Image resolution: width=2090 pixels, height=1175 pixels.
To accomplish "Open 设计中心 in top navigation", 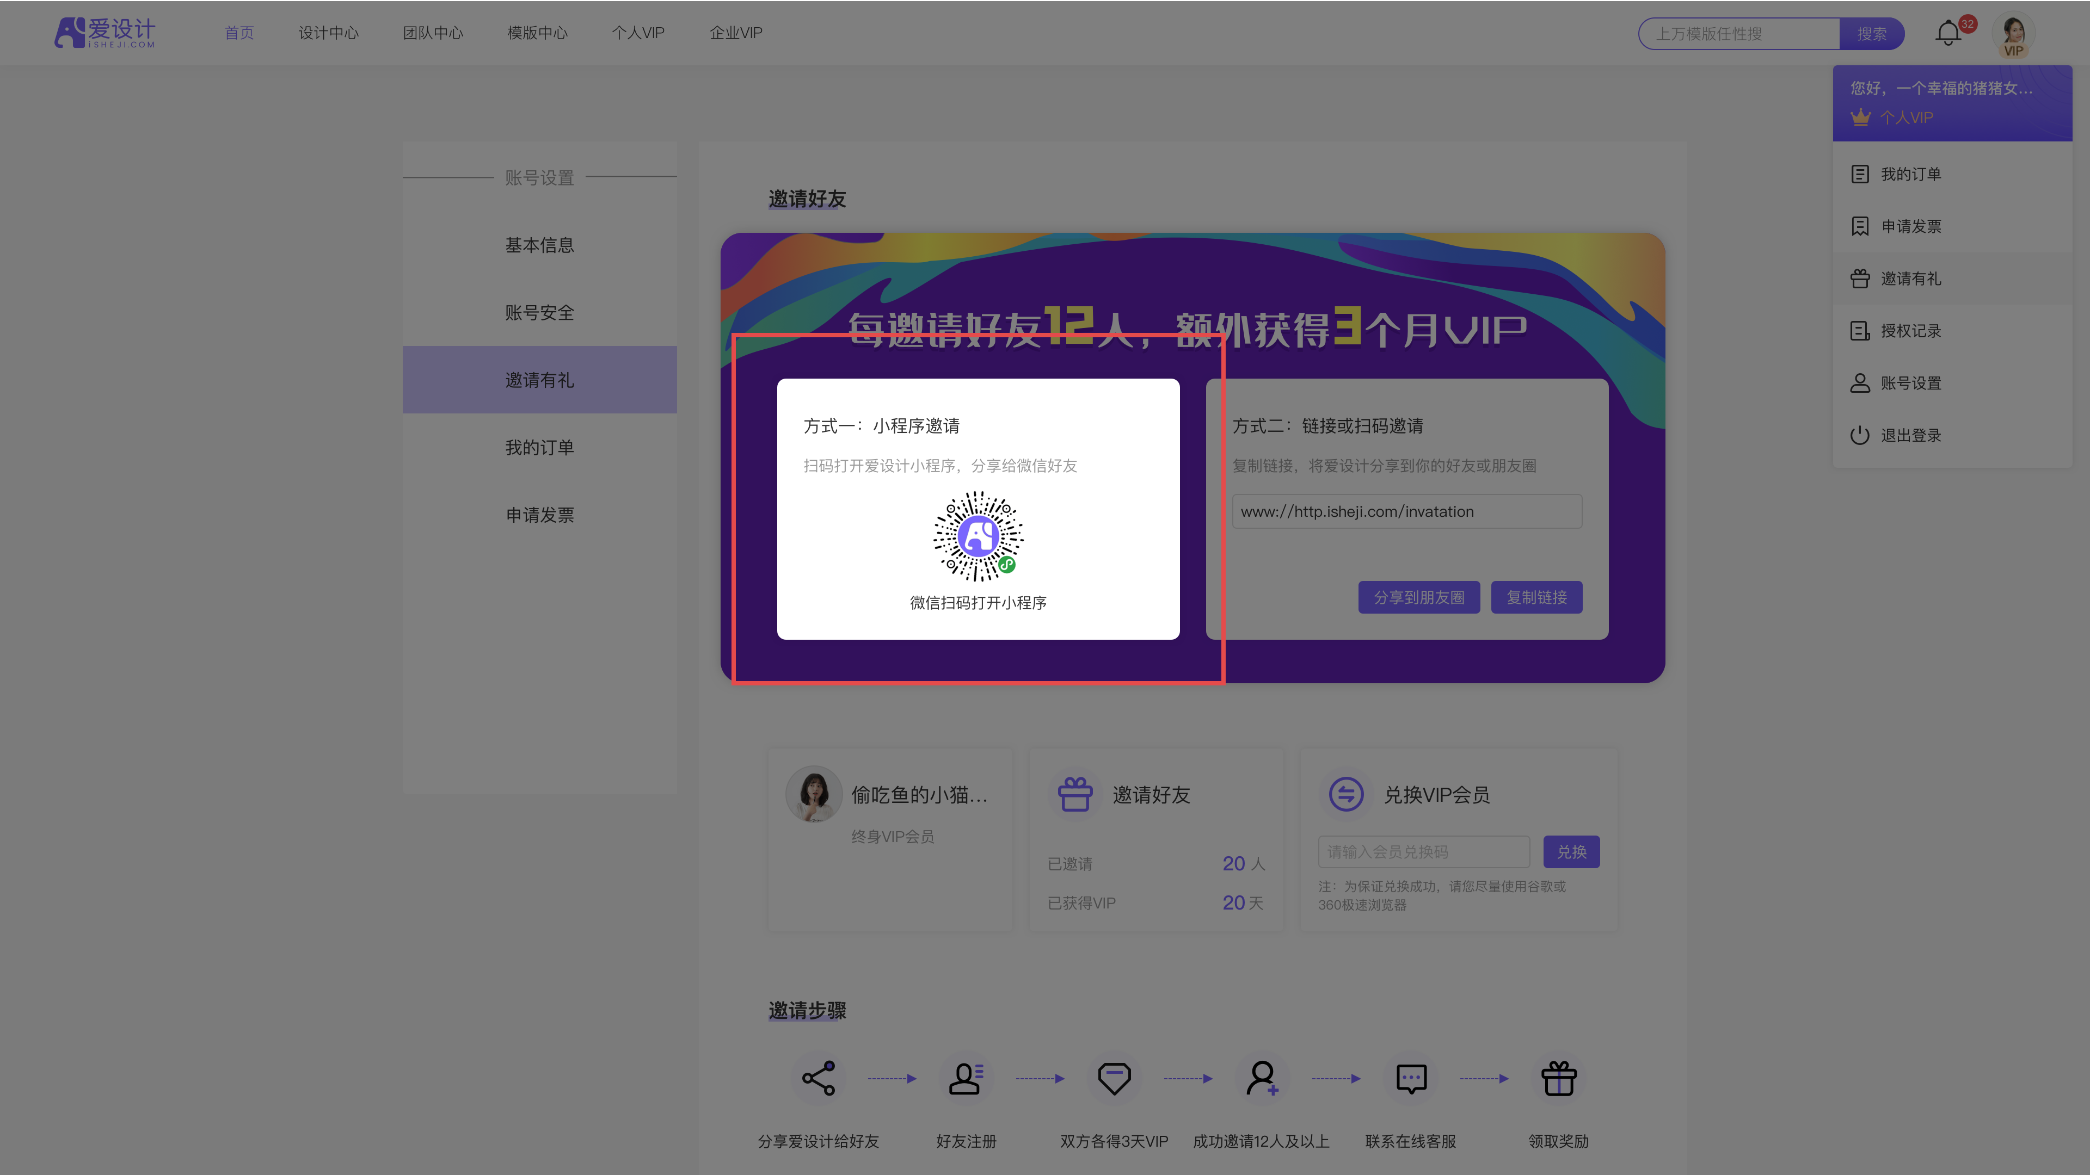I will pos(329,33).
